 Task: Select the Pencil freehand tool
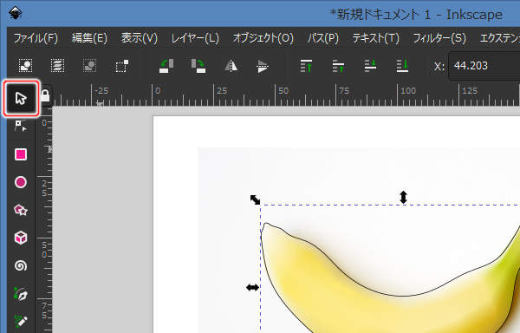21,321
